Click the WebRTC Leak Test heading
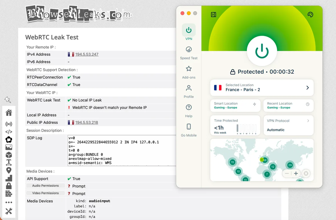This screenshot has height=220, width=336. tap(52, 37)
